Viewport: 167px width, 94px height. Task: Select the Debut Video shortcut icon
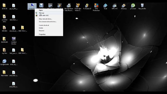[41, 5]
